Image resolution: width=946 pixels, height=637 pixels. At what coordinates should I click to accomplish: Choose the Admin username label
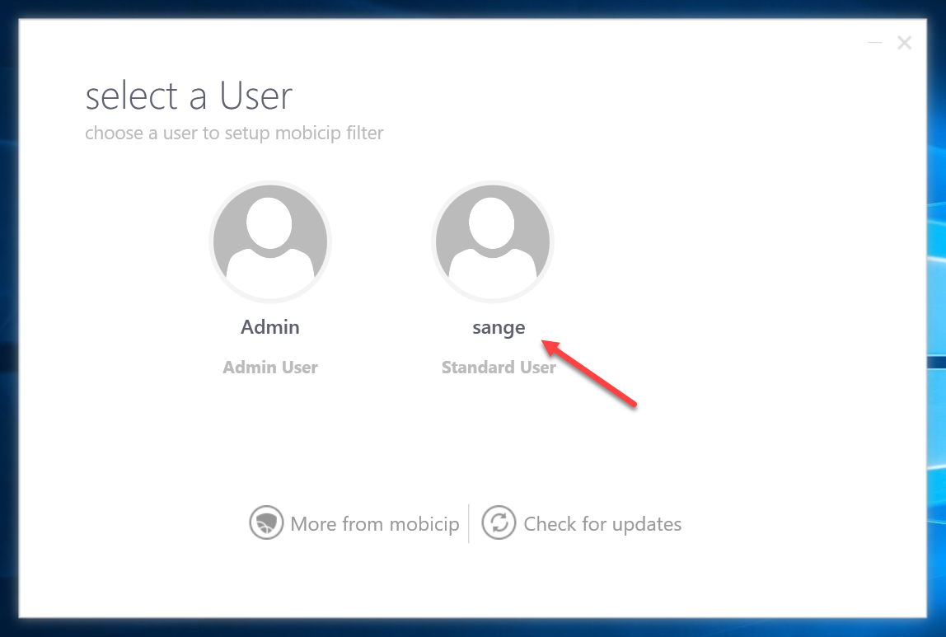point(270,327)
